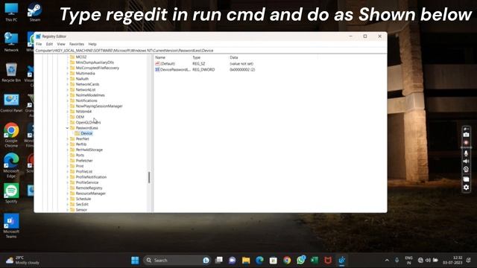Open the Favorites menu in Registry Editor
The width and height of the screenshot is (477, 268).
76,44
